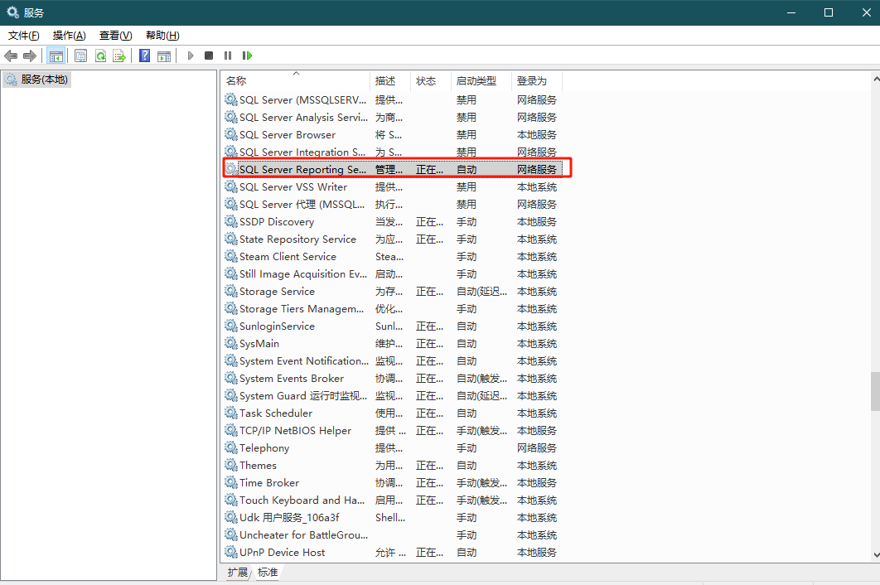Click Shell... description of Udk 用户服务 row
This screenshot has width=880, height=585.
[x=390, y=517]
